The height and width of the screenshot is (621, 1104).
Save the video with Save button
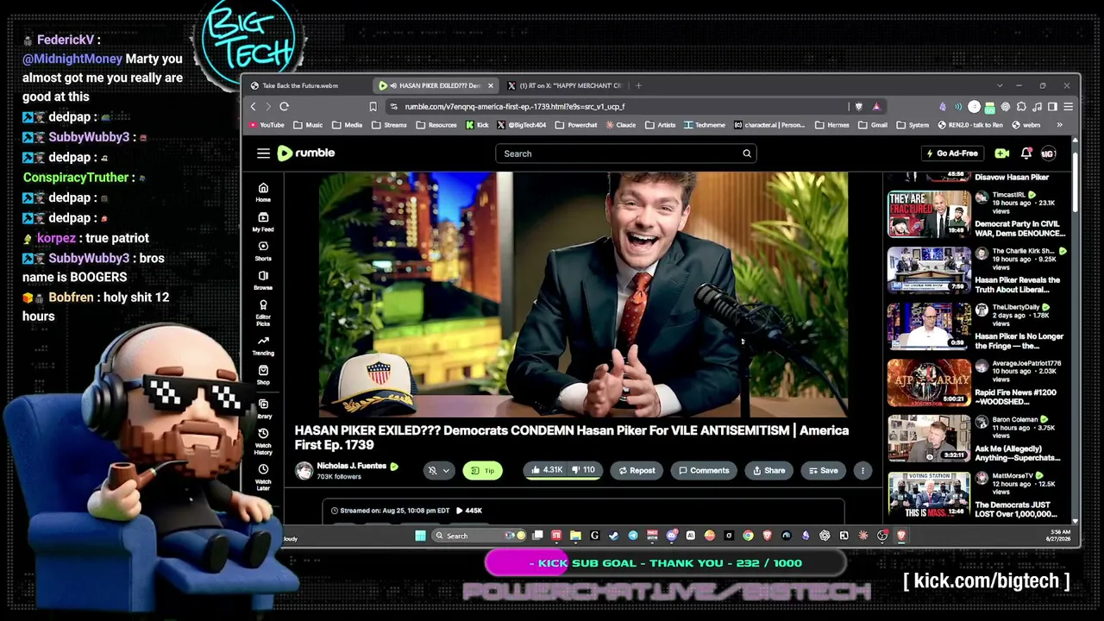tap(823, 471)
